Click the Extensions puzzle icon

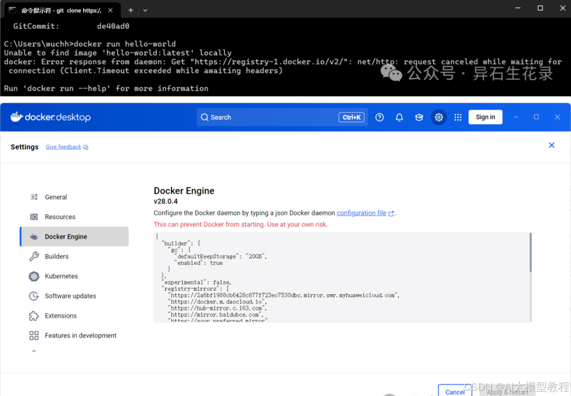coord(34,316)
